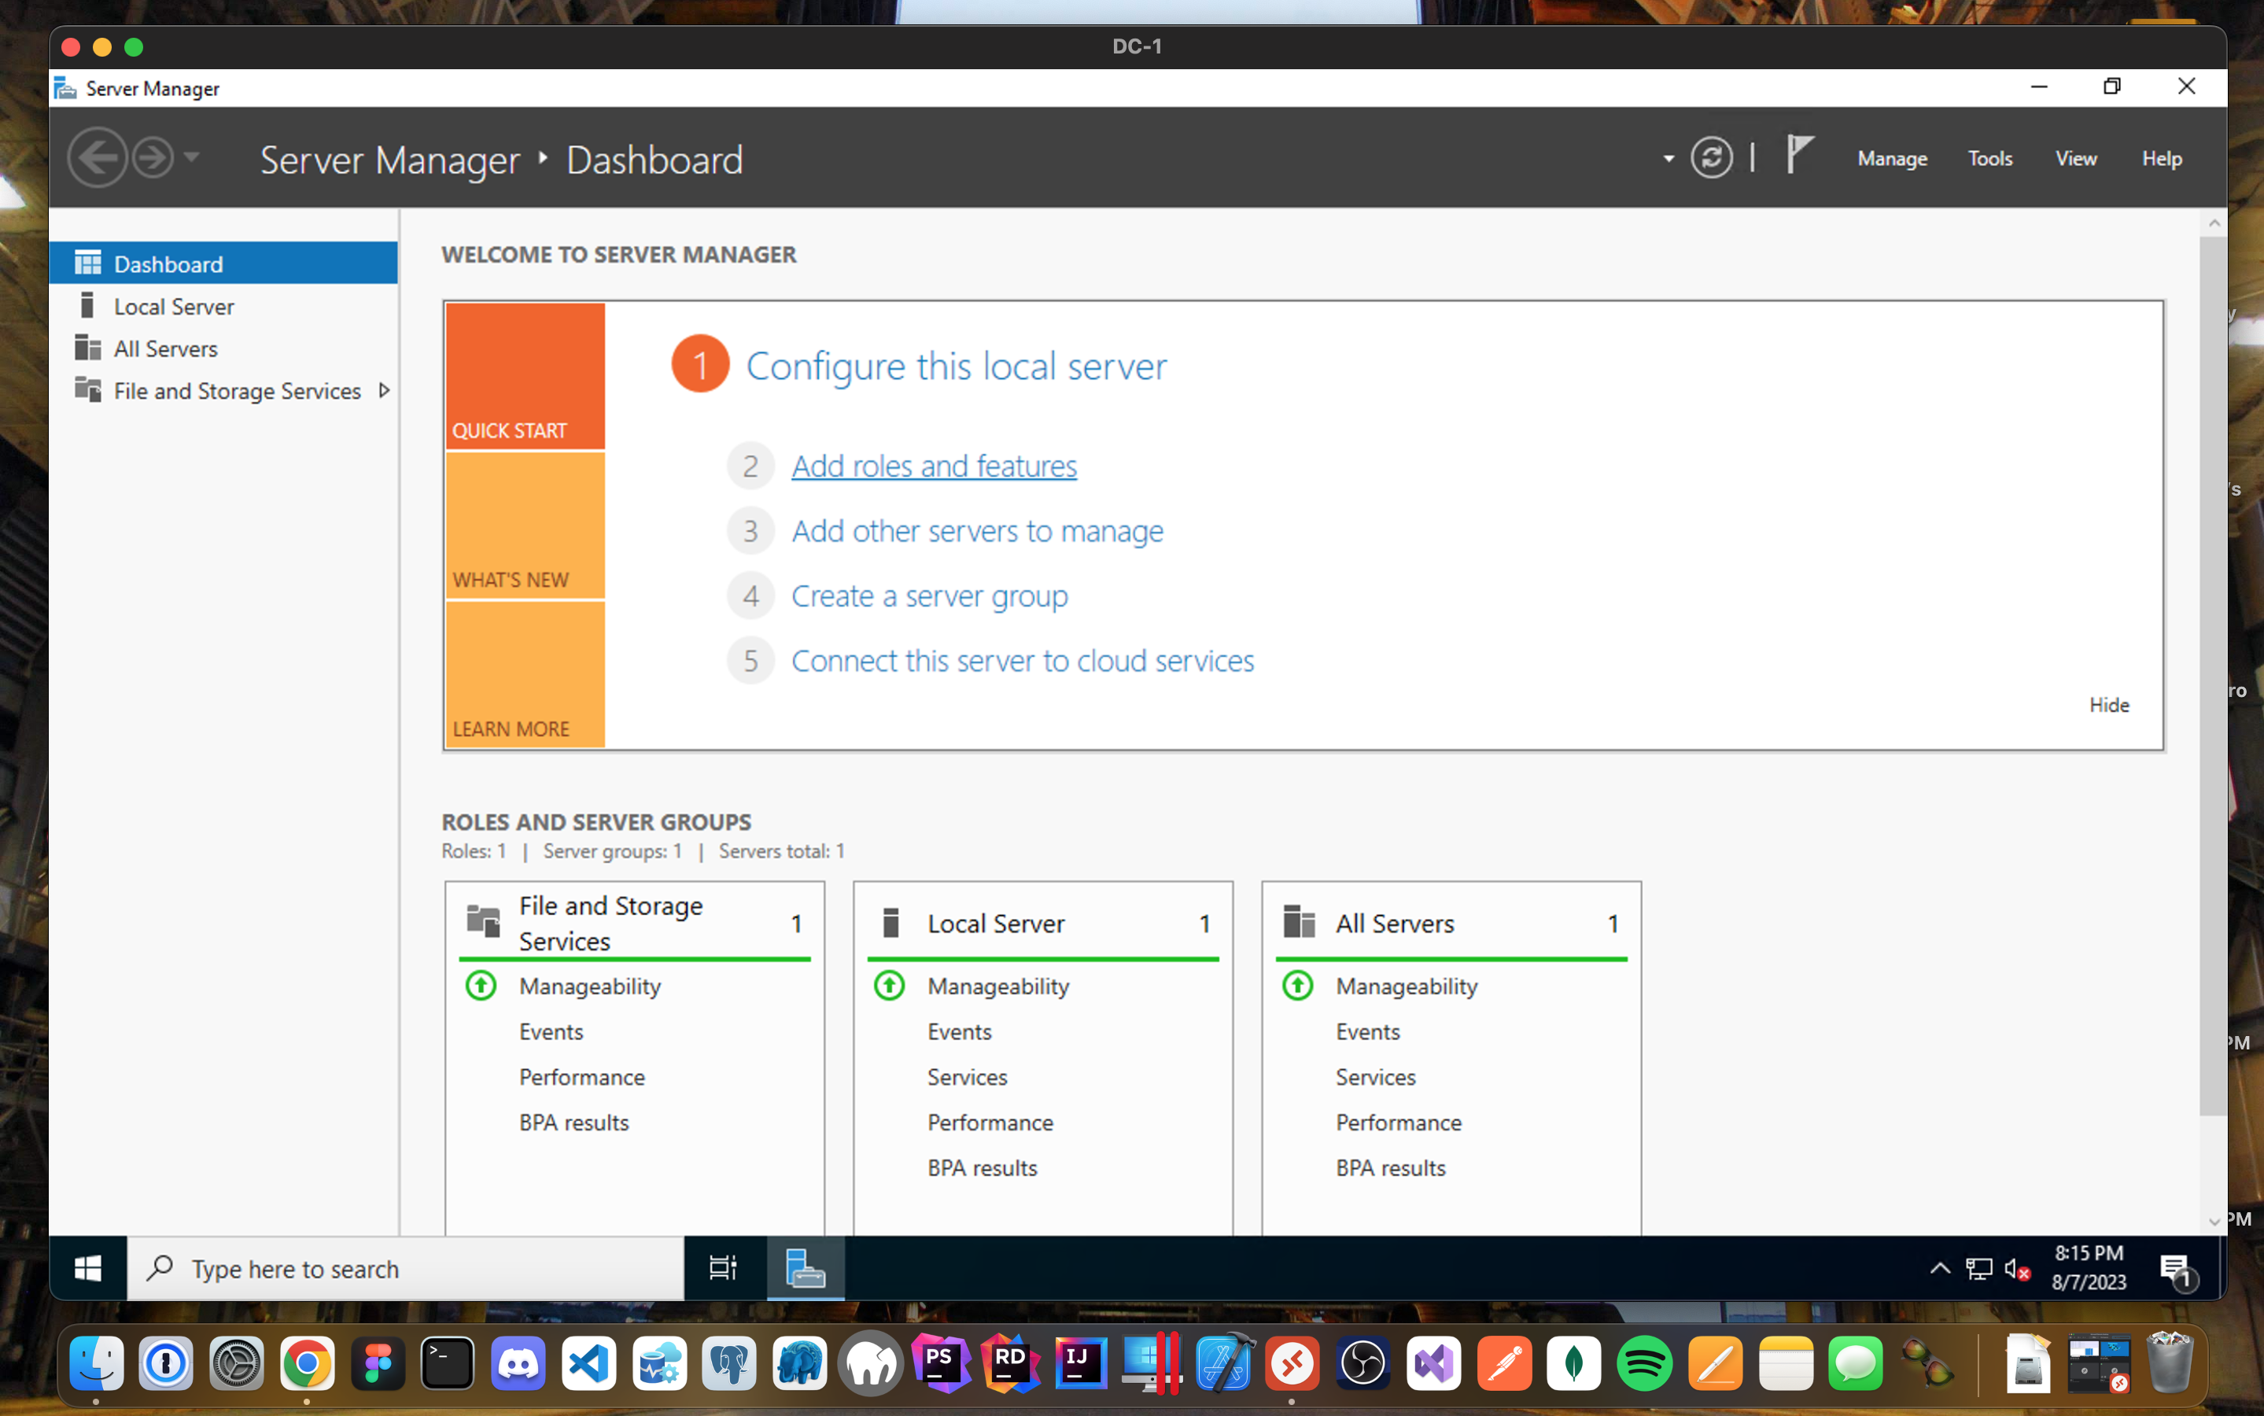The width and height of the screenshot is (2264, 1416).
Task: Click the Server Manager taskbar icon
Action: 804,1268
